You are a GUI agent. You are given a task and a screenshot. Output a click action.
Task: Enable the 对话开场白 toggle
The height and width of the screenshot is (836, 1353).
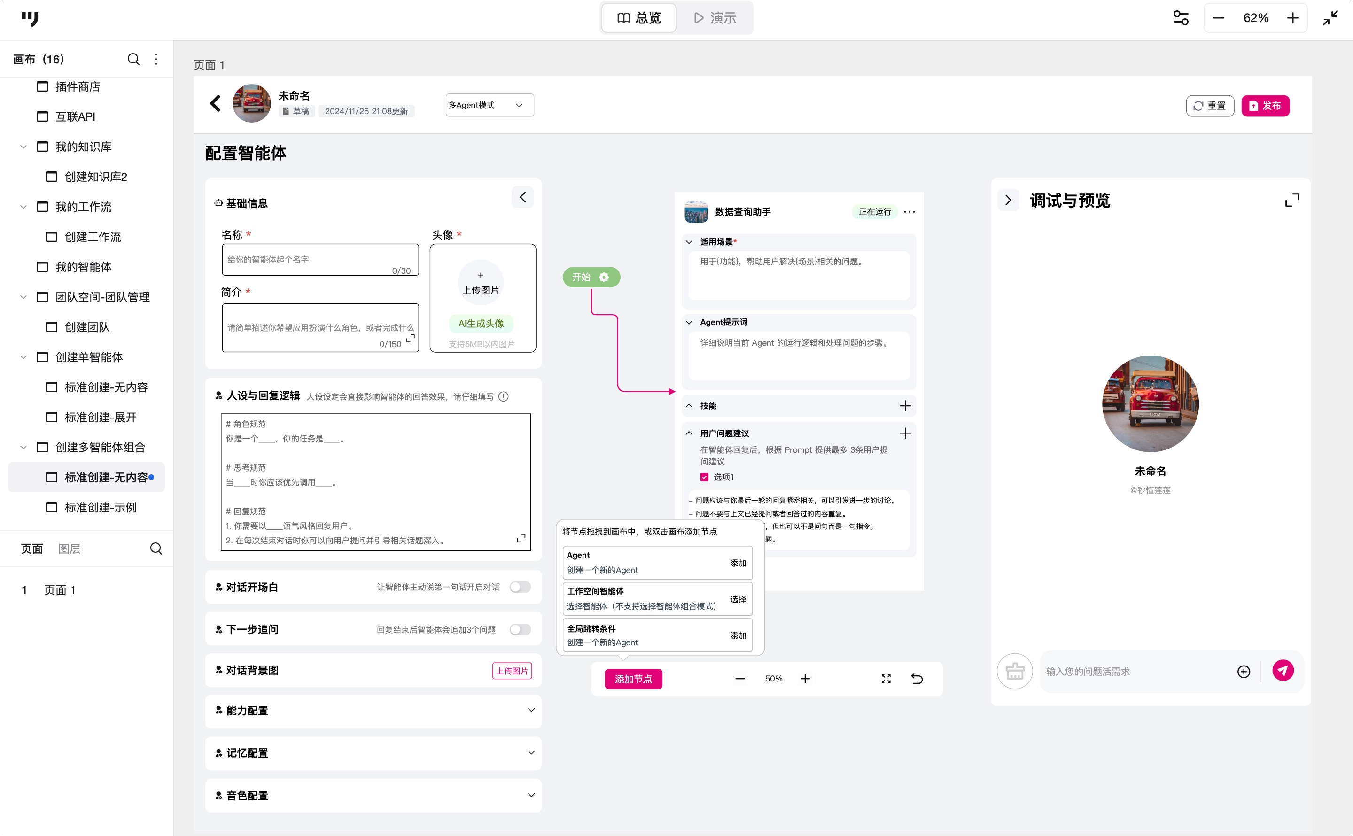click(520, 587)
